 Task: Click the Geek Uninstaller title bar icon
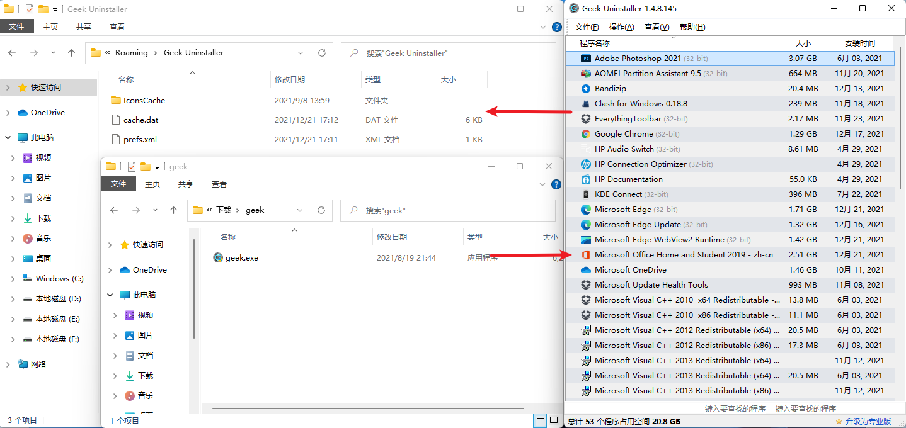tap(573, 8)
